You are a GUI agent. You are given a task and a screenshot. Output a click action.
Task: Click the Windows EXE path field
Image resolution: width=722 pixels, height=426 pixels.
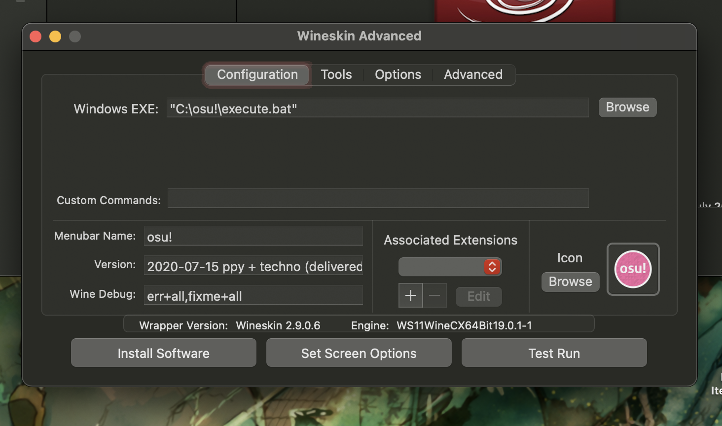(x=378, y=107)
